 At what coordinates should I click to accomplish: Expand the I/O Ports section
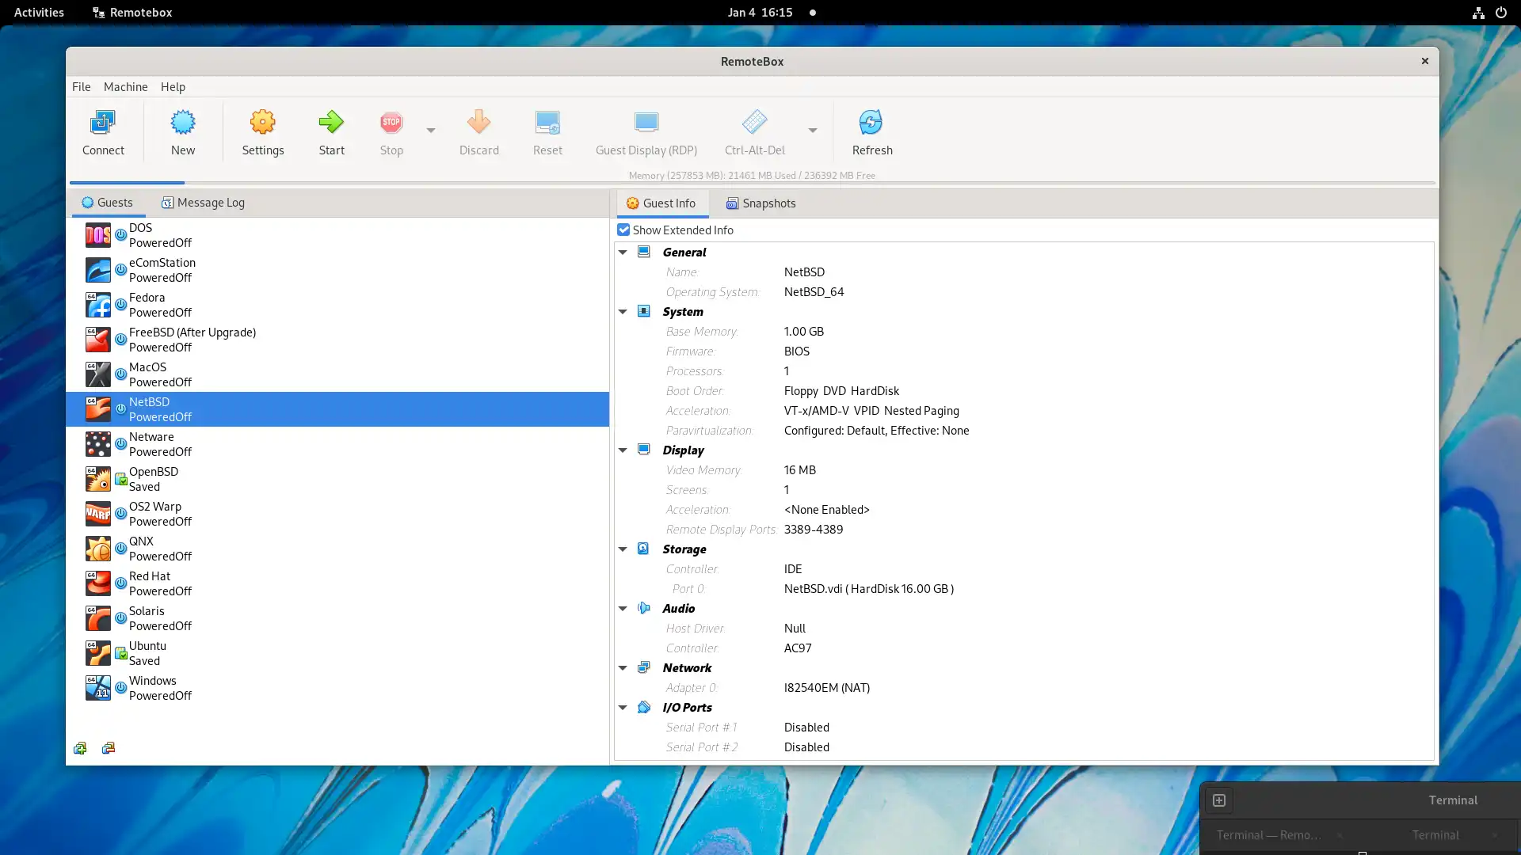point(623,707)
